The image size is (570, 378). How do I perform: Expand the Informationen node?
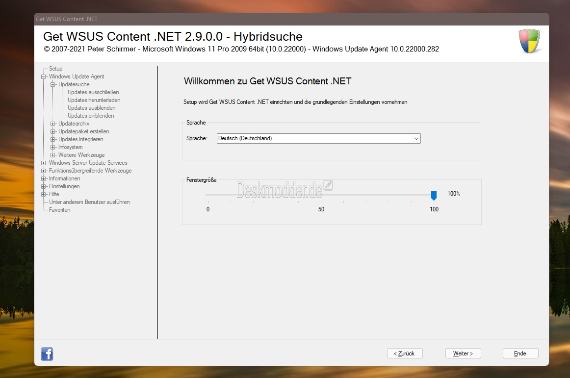coord(44,178)
